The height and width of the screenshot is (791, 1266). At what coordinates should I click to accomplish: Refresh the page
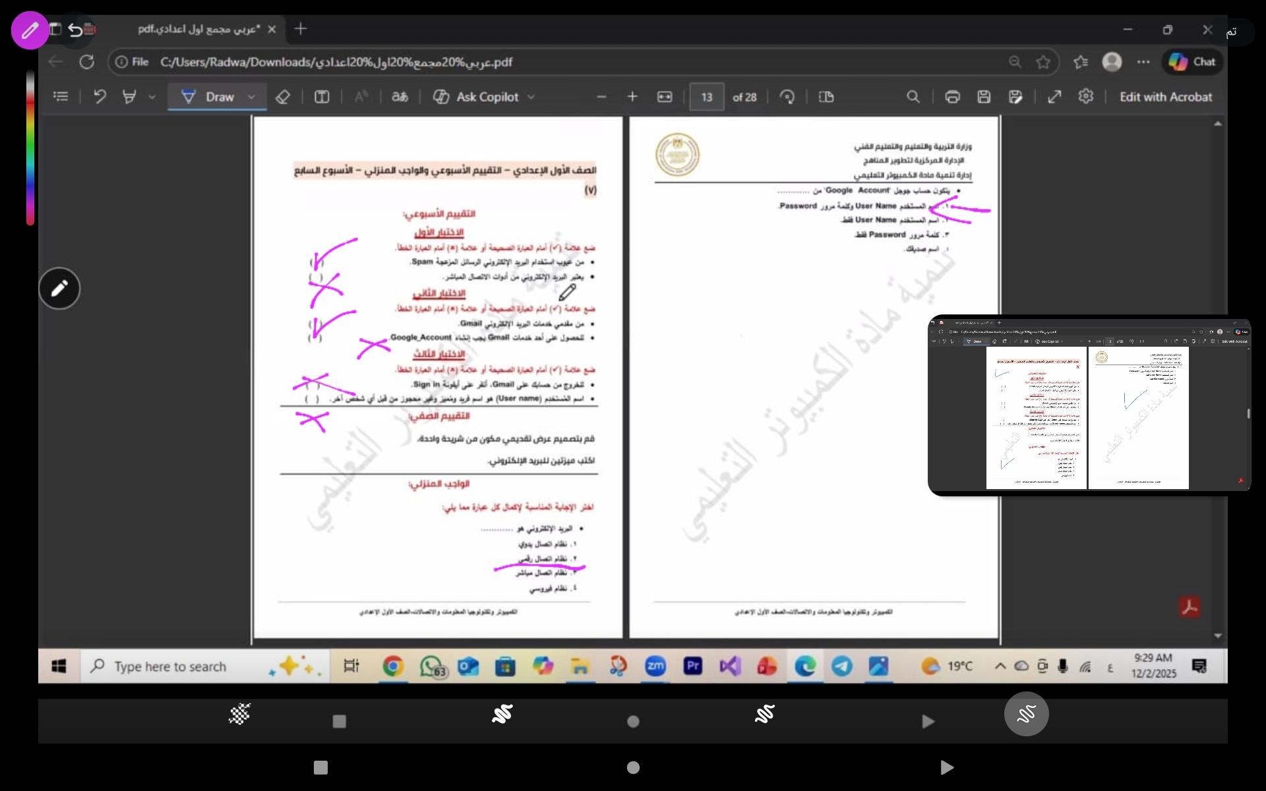pos(86,62)
